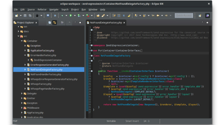
Task: Click the Next Annotation down-arrow icon
Action: tap(136, 15)
